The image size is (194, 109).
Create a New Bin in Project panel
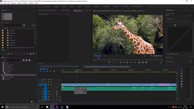pyautogui.click(x=30, y=54)
